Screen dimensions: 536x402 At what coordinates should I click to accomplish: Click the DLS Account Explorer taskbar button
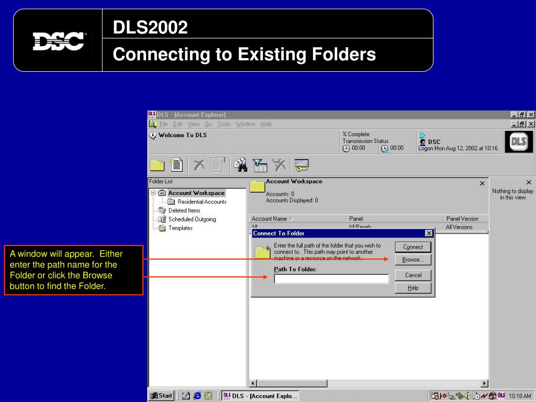(260, 396)
